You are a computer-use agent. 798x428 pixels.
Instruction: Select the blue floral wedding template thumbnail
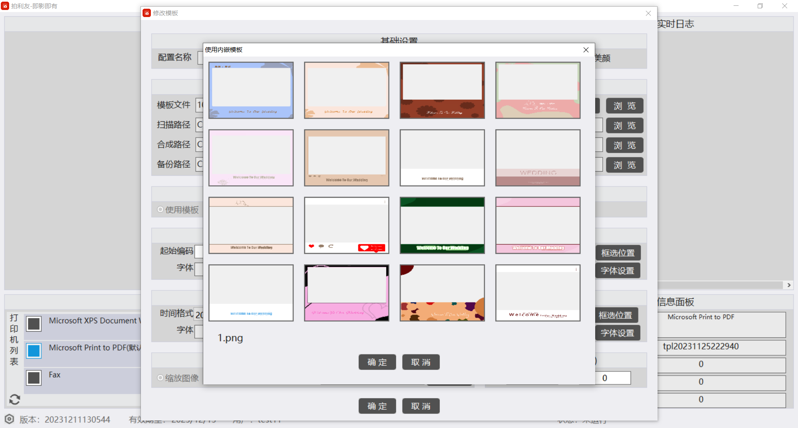click(251, 90)
